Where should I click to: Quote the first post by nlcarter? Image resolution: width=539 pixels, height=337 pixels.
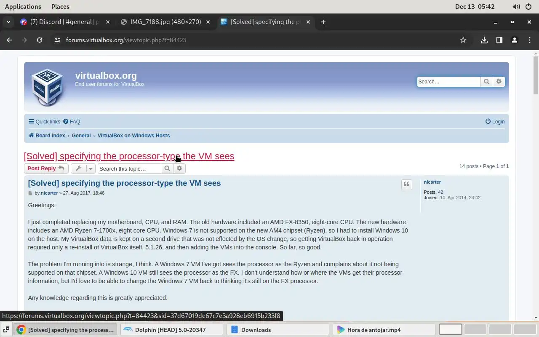pos(406,185)
